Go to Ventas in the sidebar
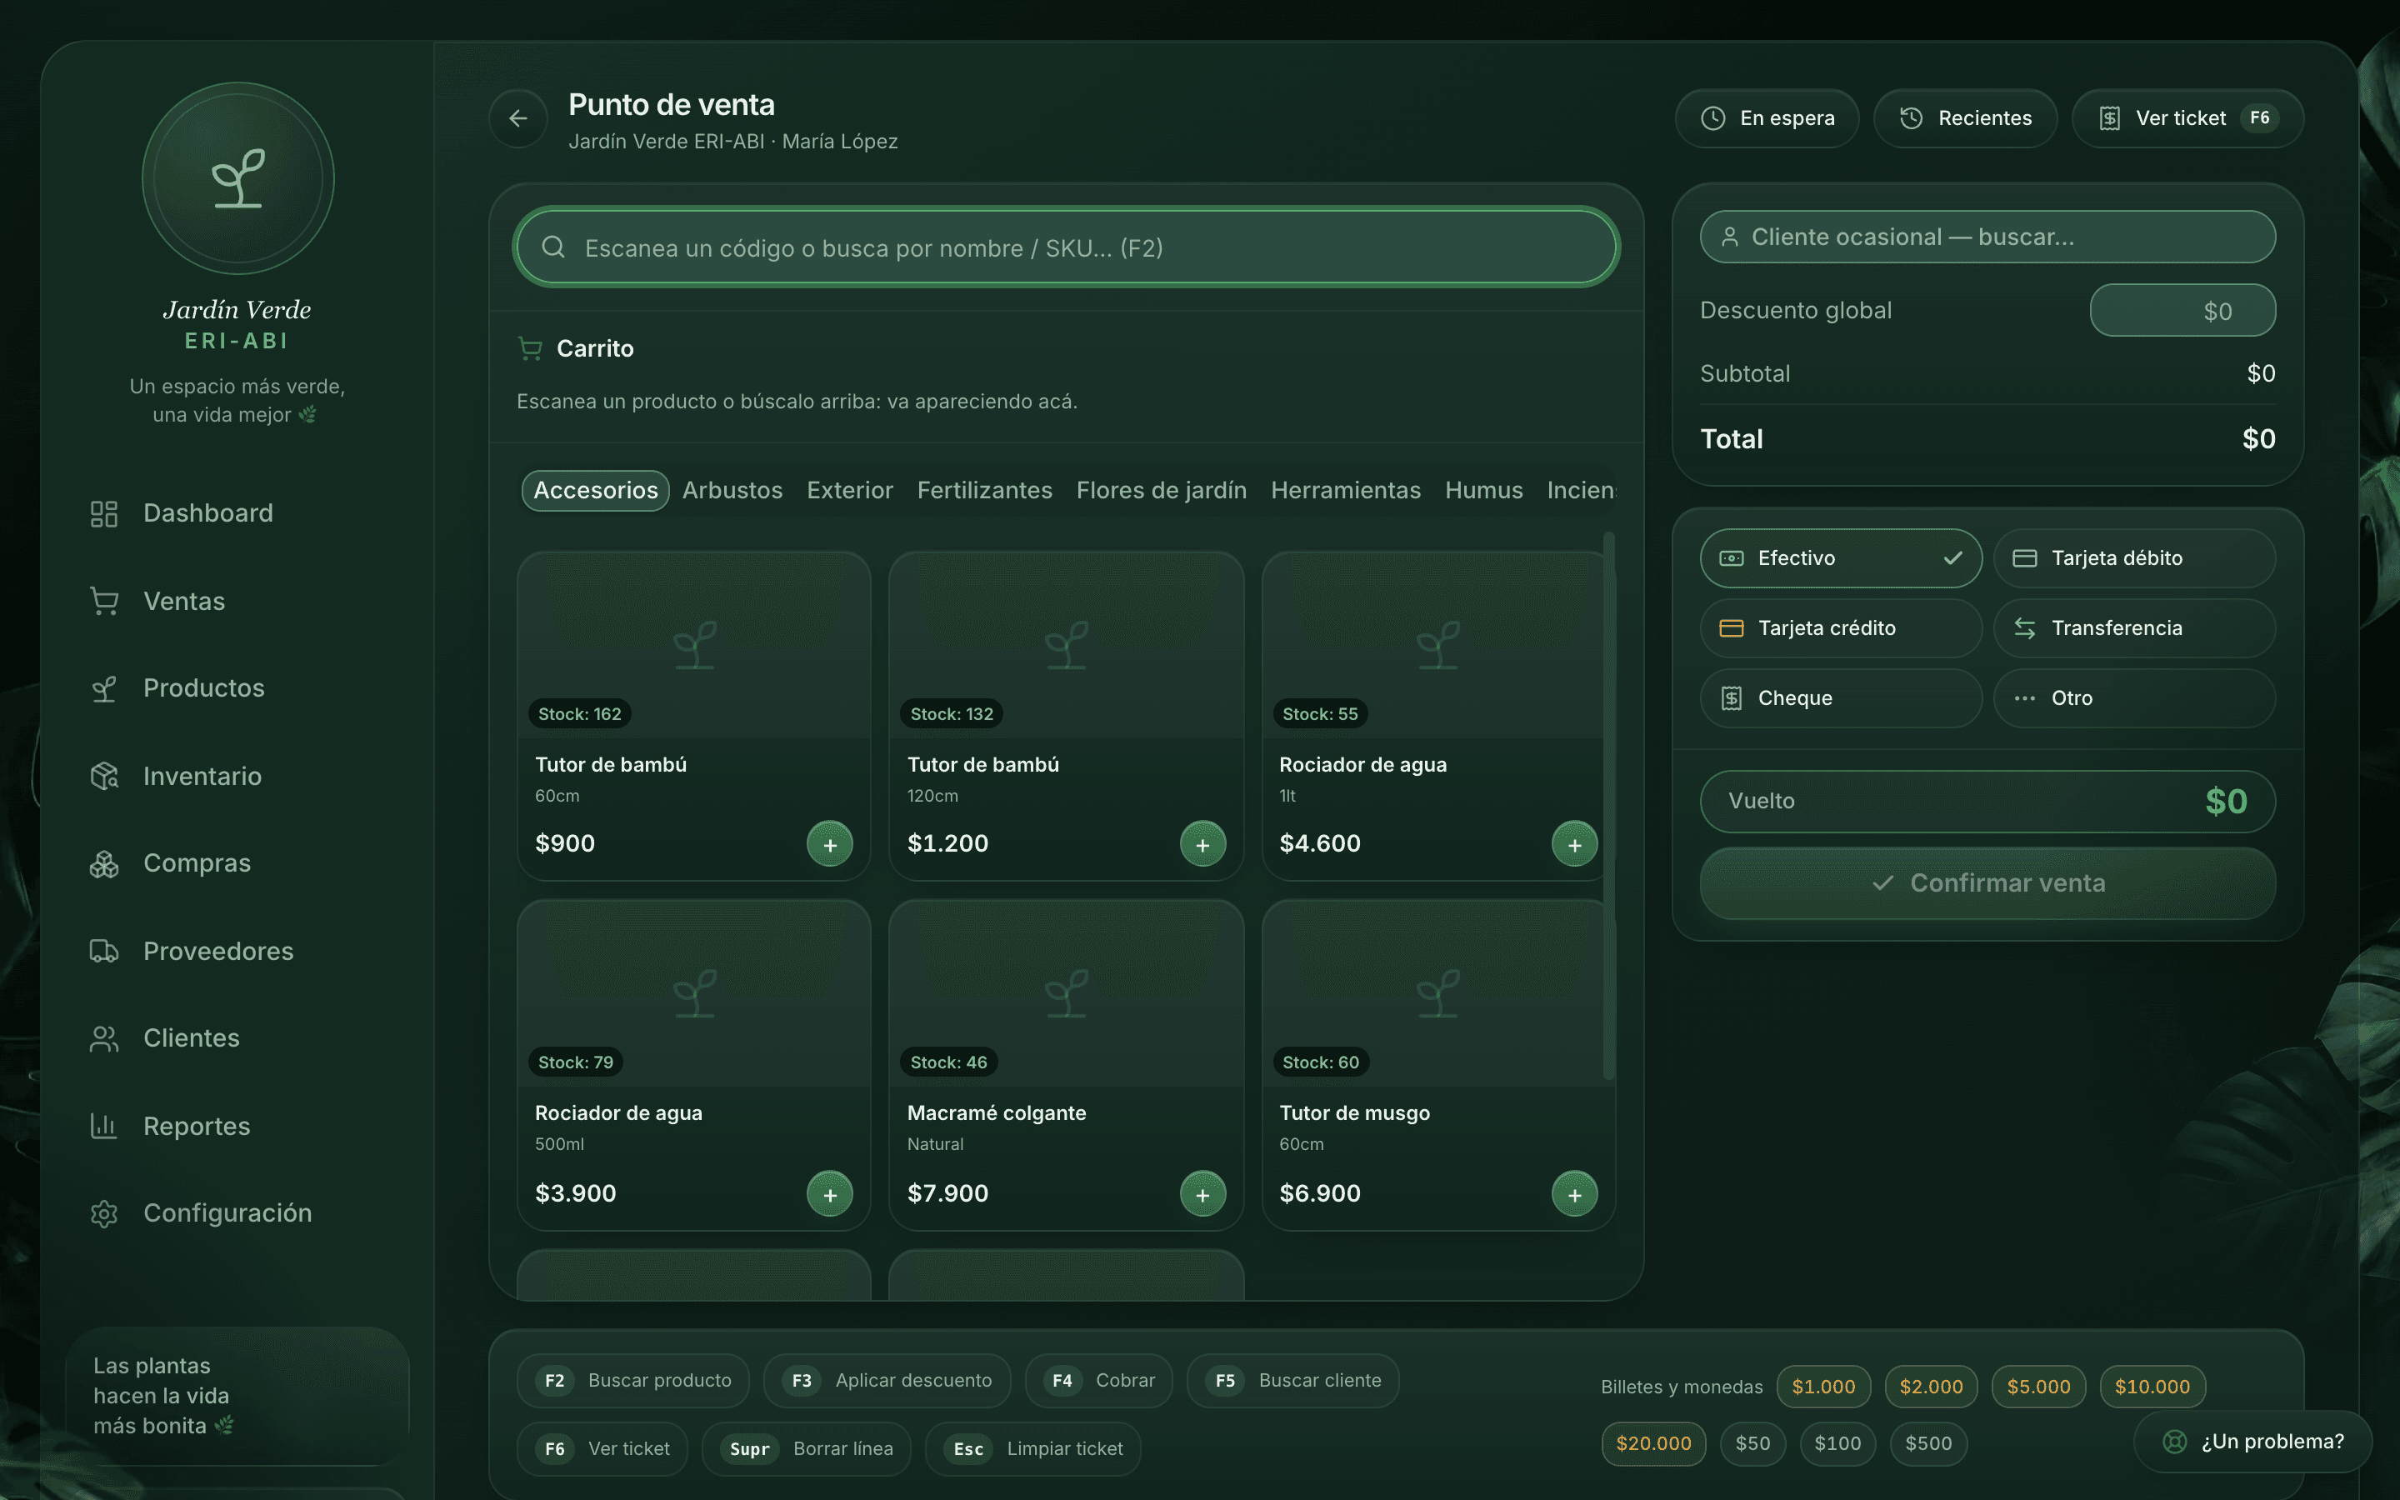The width and height of the screenshot is (2400, 1500). point(238,601)
